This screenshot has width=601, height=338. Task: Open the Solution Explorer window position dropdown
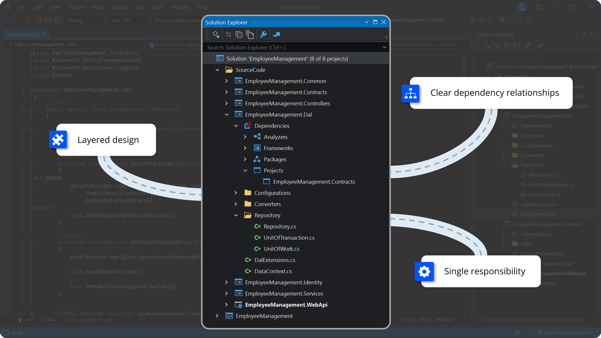[367, 22]
